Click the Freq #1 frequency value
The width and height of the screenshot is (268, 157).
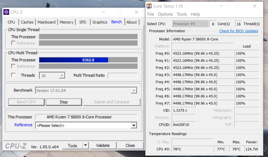click(x=203, y=61)
